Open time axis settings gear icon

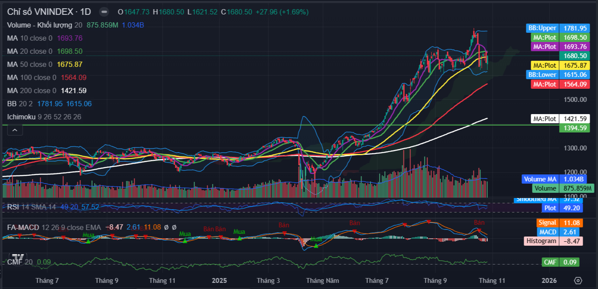(x=578, y=280)
